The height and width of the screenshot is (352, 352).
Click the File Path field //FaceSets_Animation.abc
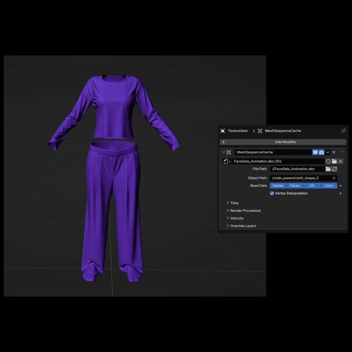(297, 169)
